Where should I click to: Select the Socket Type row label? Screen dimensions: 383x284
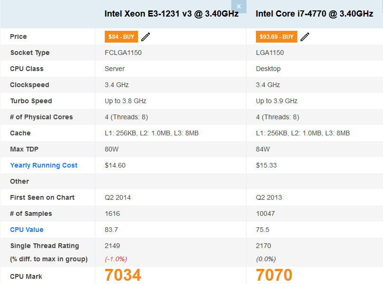pyautogui.click(x=30, y=53)
